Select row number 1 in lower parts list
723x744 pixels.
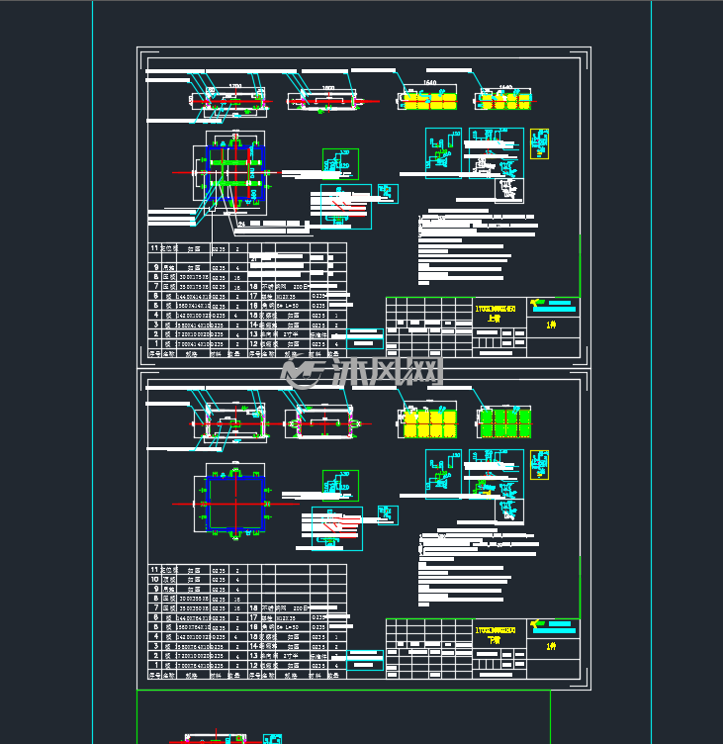point(156,665)
